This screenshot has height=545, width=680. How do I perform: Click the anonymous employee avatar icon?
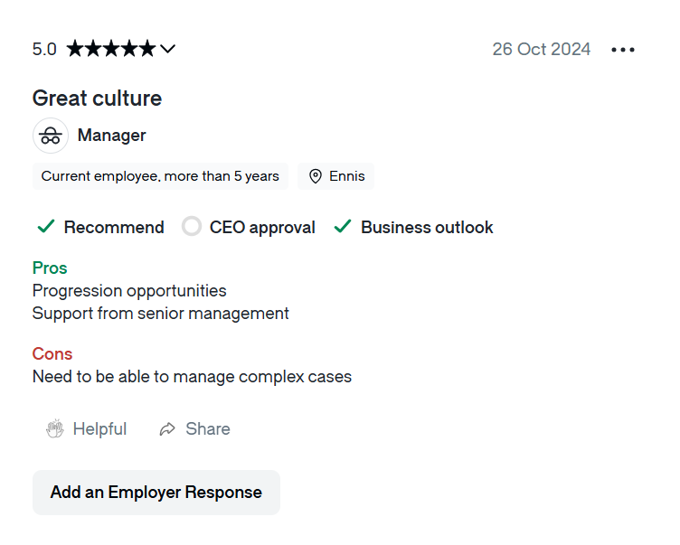[x=51, y=136]
